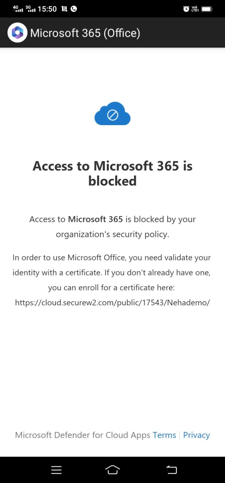Tap the home navigation icon

(112, 470)
